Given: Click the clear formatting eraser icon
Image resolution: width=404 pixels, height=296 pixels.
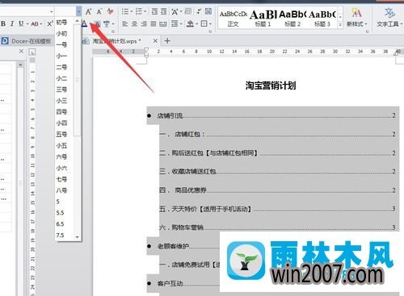Looking at the screenshot, I should pyautogui.click(x=110, y=11).
